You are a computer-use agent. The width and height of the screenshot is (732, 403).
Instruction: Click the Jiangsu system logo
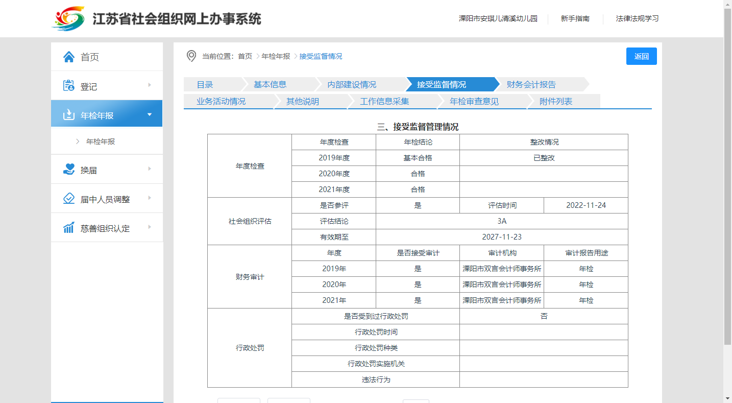(x=68, y=19)
